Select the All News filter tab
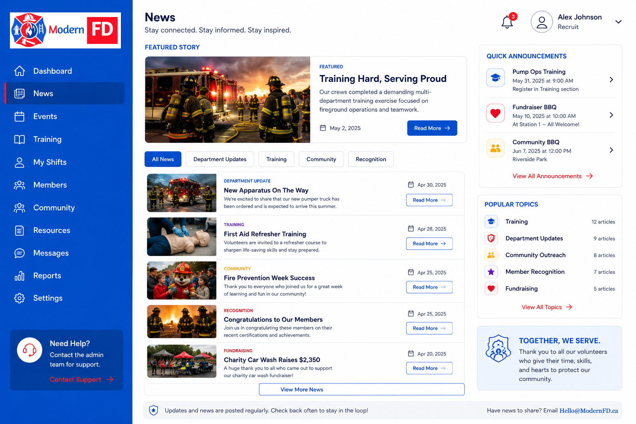This screenshot has height=424, width=636. pos(163,159)
